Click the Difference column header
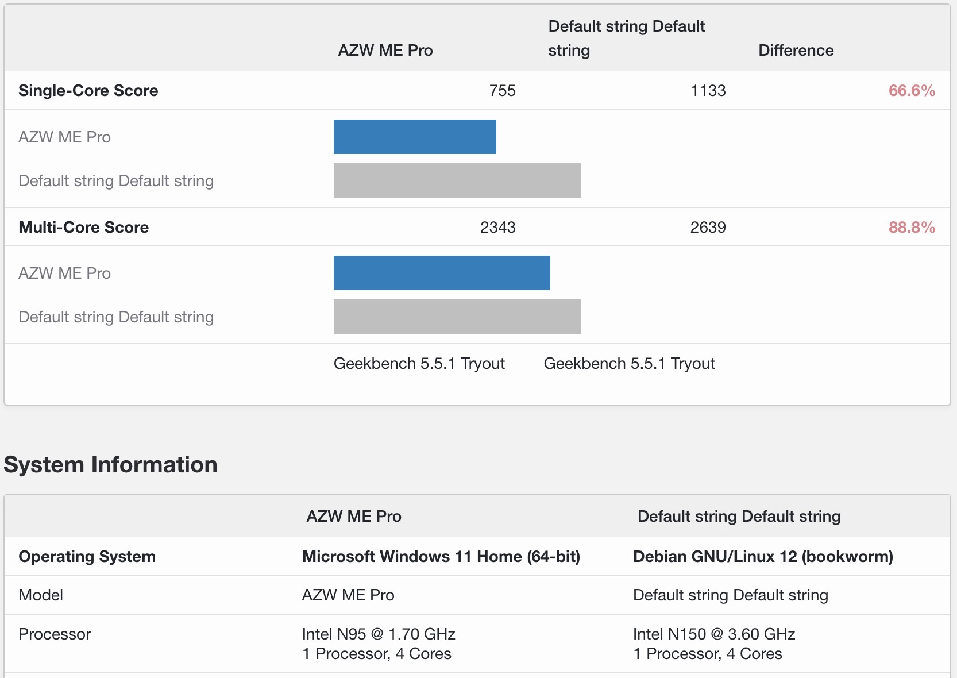The height and width of the screenshot is (678, 957). coord(796,51)
